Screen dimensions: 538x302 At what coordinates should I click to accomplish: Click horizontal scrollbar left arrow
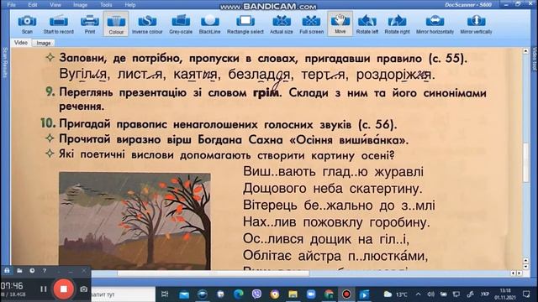514,273
